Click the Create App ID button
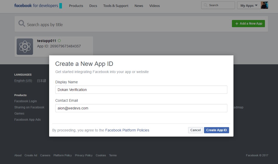278x164 pixels. pos(217,130)
